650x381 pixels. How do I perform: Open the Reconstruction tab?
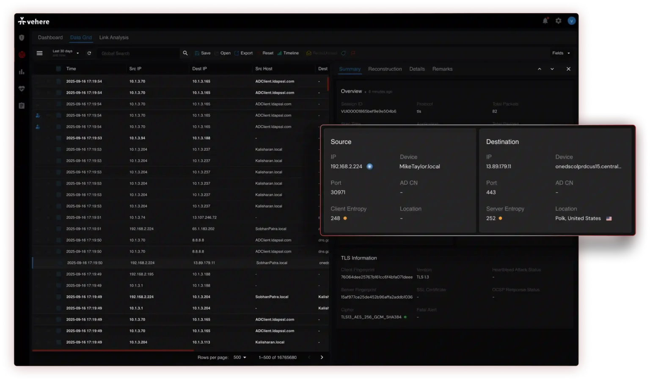click(x=385, y=69)
